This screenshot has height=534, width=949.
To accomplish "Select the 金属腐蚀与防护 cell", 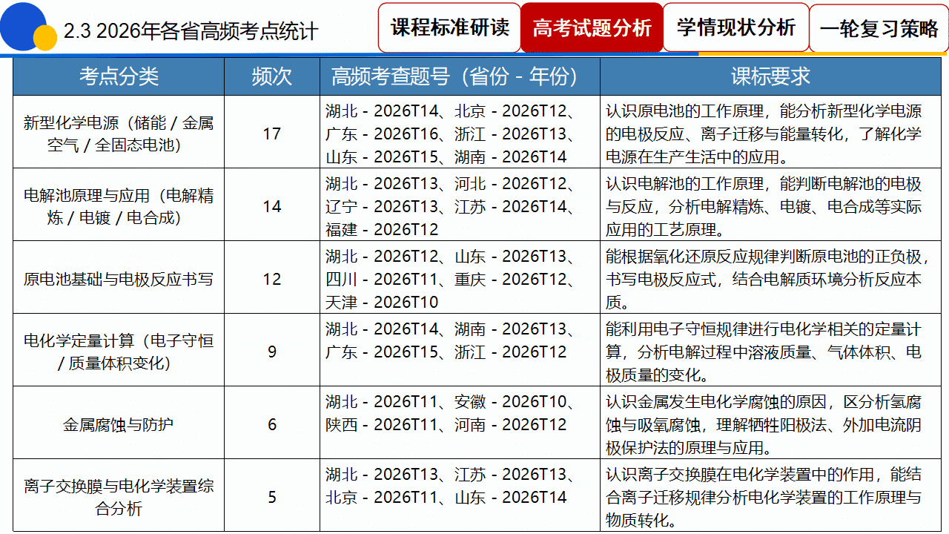I will [x=119, y=424].
